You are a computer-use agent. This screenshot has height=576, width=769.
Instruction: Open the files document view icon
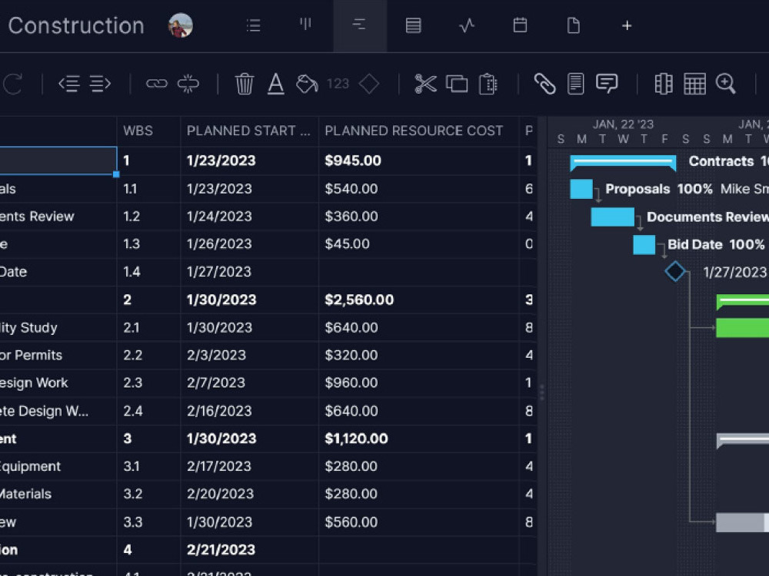574,25
